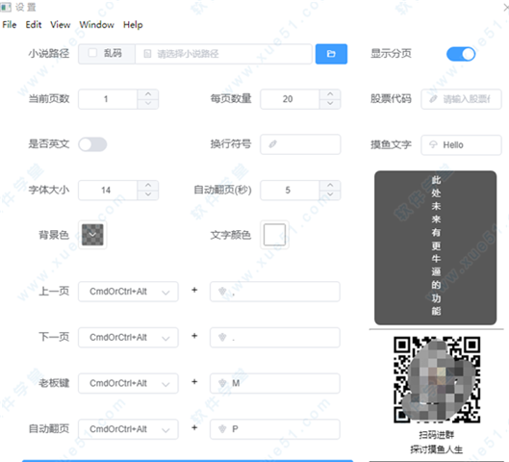The image size is (509, 462).
Task: Click the 小说路径 label
Action: pyautogui.click(x=49, y=53)
